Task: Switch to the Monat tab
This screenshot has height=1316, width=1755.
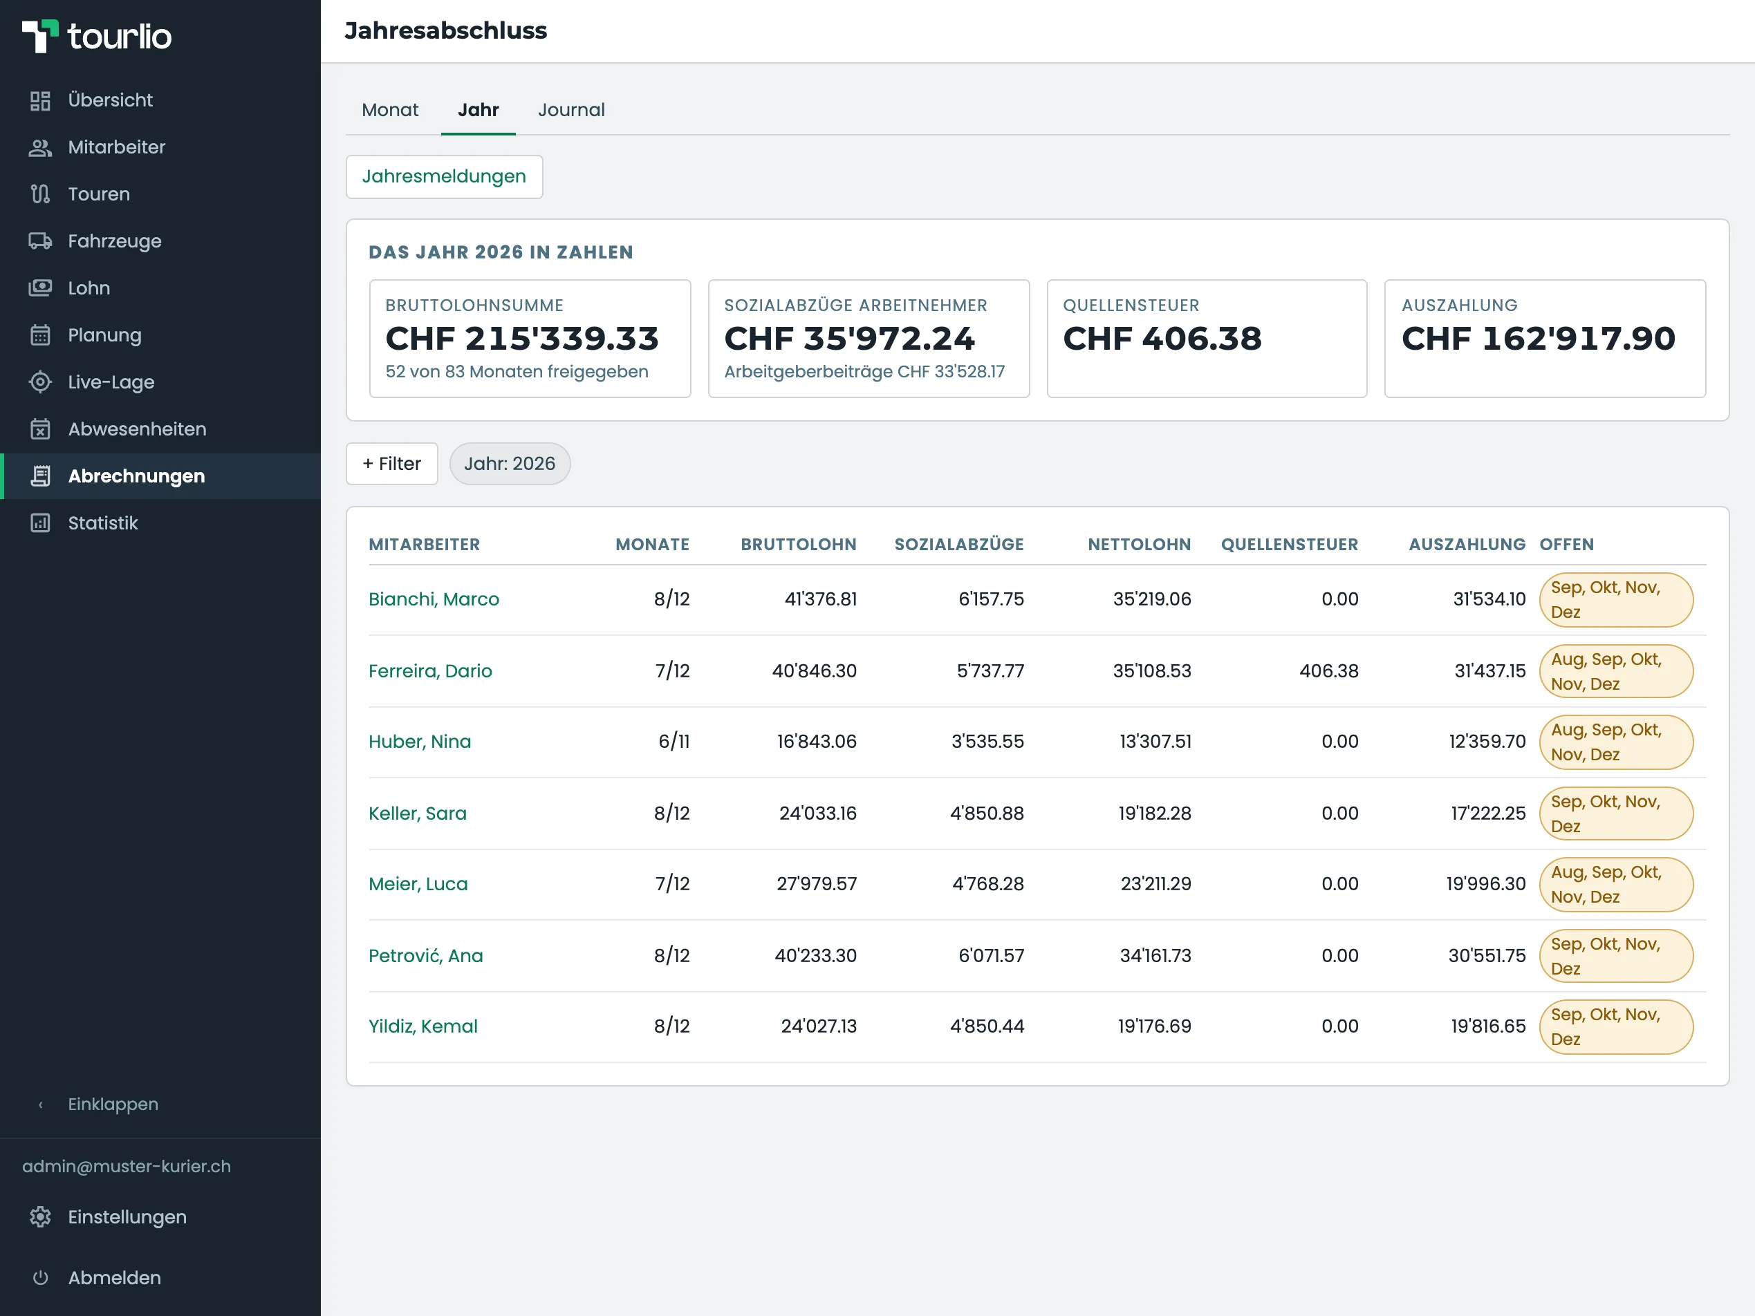Action: pos(389,111)
